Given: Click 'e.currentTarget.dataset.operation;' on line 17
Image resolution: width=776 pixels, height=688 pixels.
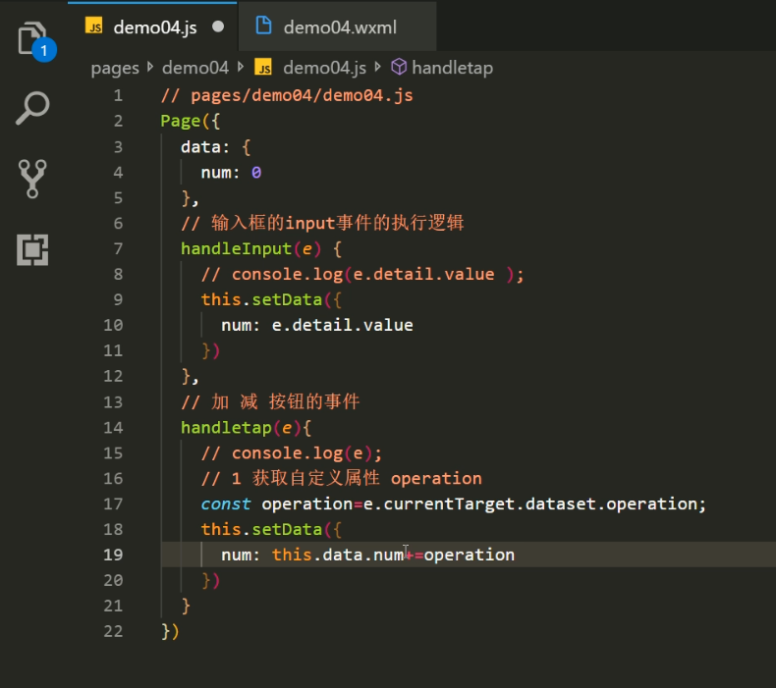Looking at the screenshot, I should pyautogui.click(x=534, y=504).
